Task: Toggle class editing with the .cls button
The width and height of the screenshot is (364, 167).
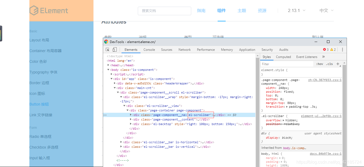Action: 330,64
